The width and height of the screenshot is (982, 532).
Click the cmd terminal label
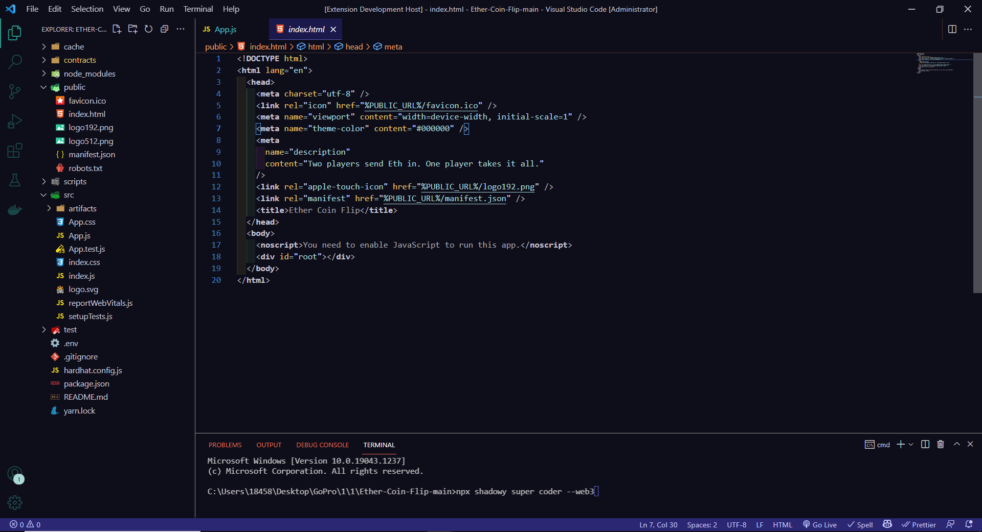[877, 445]
